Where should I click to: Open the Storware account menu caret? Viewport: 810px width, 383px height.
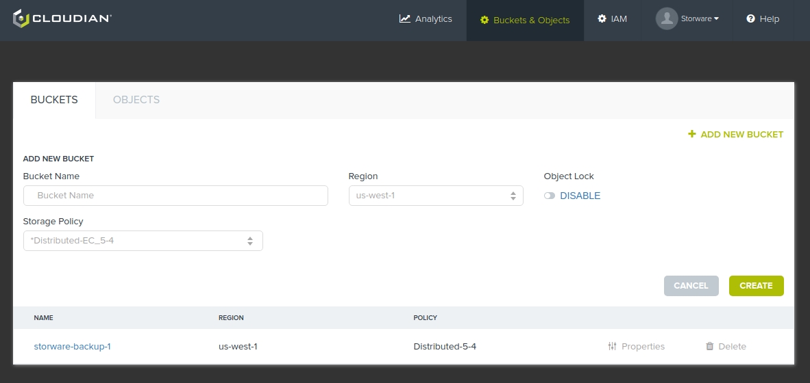[x=717, y=19]
